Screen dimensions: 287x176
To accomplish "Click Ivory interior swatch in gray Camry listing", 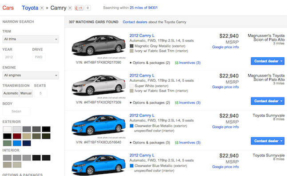I will [132, 51].
